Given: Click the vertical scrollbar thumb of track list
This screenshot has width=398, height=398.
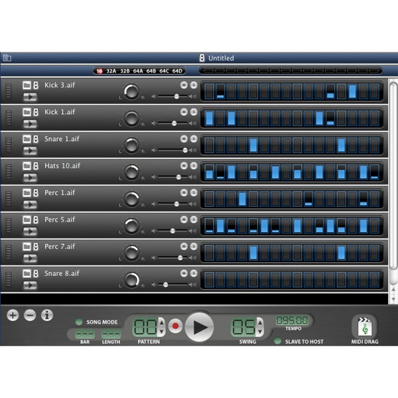Looking at the screenshot, I should pyautogui.click(x=393, y=175).
